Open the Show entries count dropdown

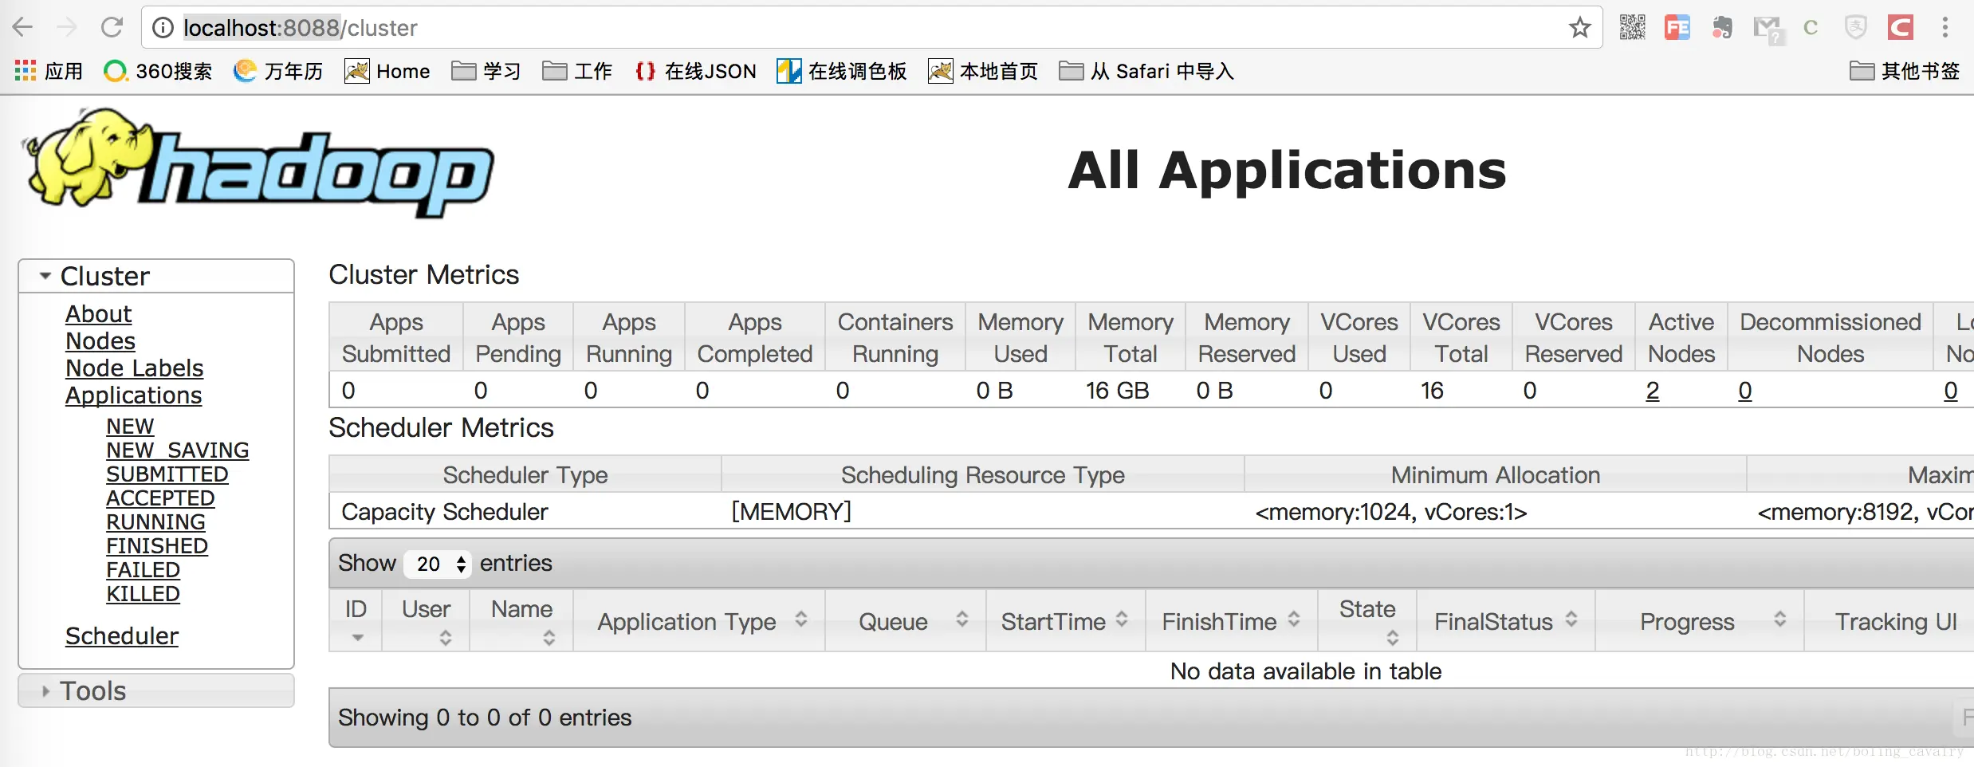tap(438, 564)
